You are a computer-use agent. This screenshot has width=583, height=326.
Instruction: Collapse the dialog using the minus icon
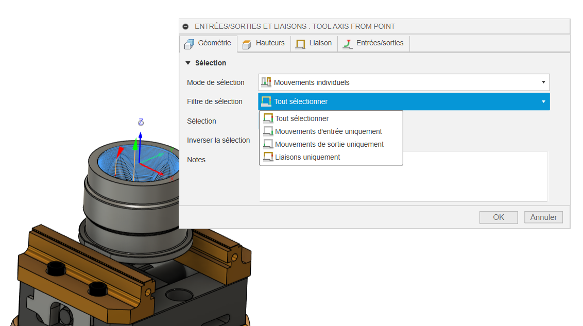tap(185, 26)
